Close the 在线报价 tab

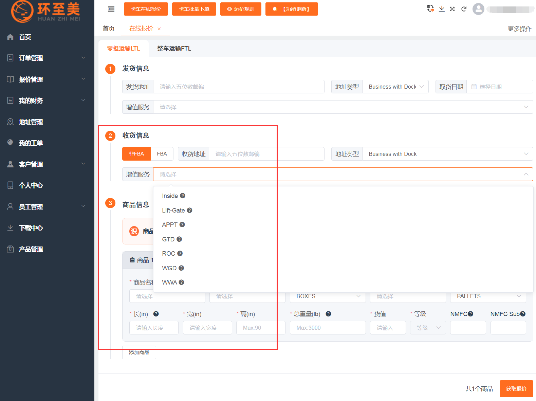(159, 29)
